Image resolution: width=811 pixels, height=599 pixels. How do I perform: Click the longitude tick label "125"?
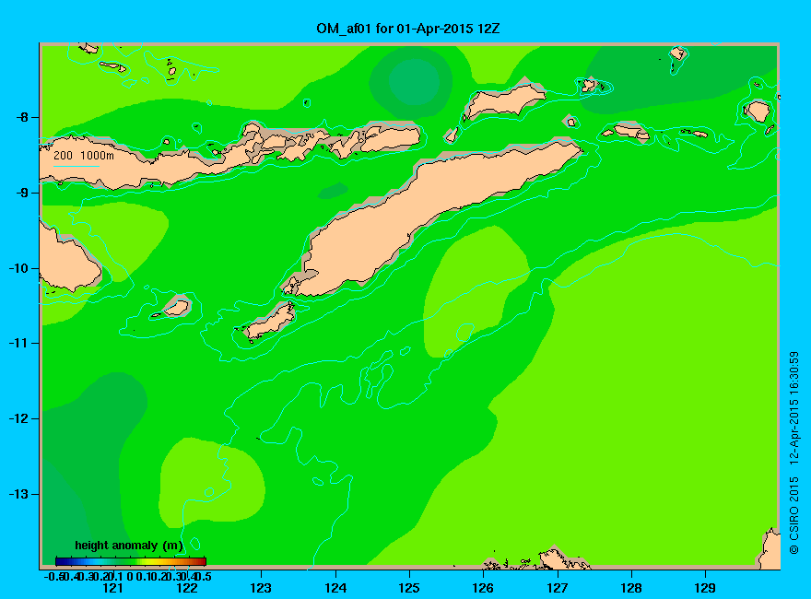(x=409, y=588)
